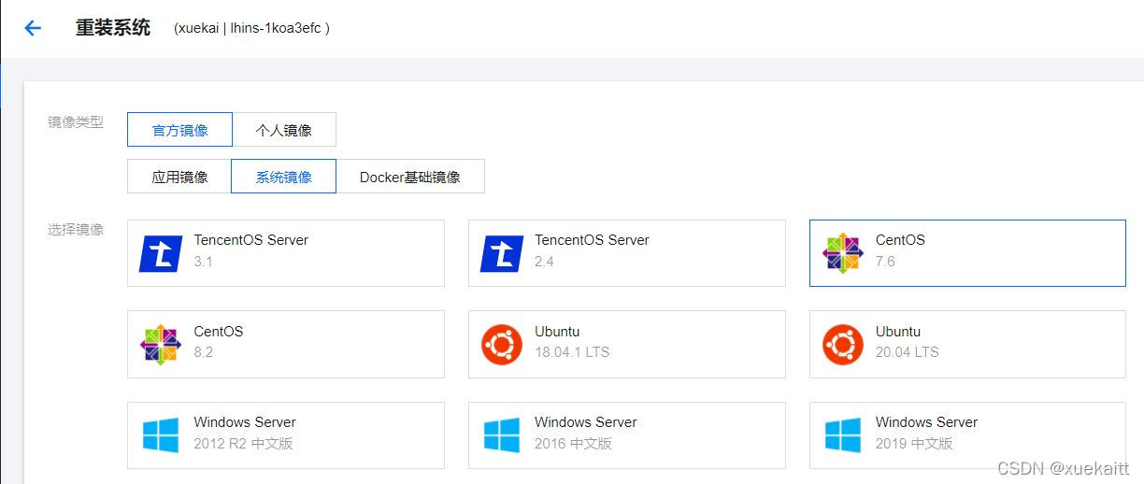
Task: Go back using the blue arrow
Action: (x=33, y=28)
